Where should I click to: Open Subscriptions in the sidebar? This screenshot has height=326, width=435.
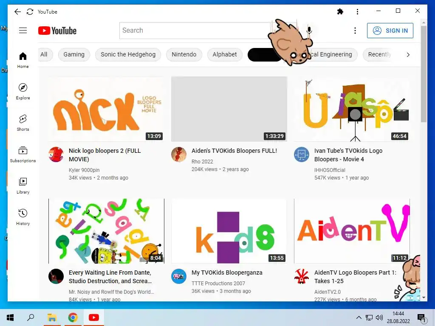(23, 155)
